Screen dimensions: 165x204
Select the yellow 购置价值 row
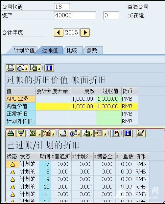pos(72,106)
